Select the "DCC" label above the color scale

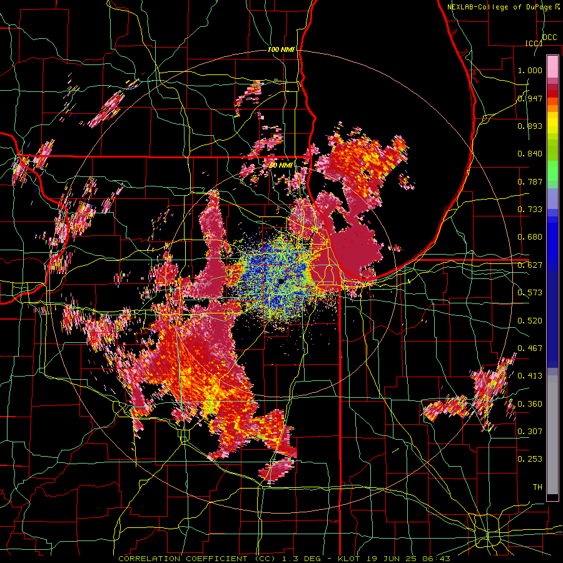pyautogui.click(x=549, y=38)
